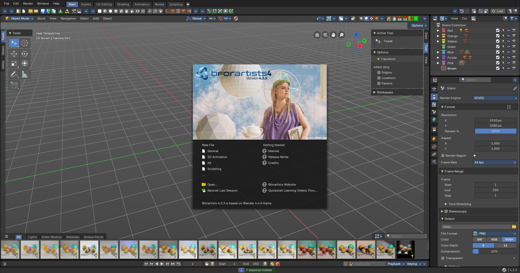
Task: Switch to the Shading workspace tab
Action: (123, 4)
